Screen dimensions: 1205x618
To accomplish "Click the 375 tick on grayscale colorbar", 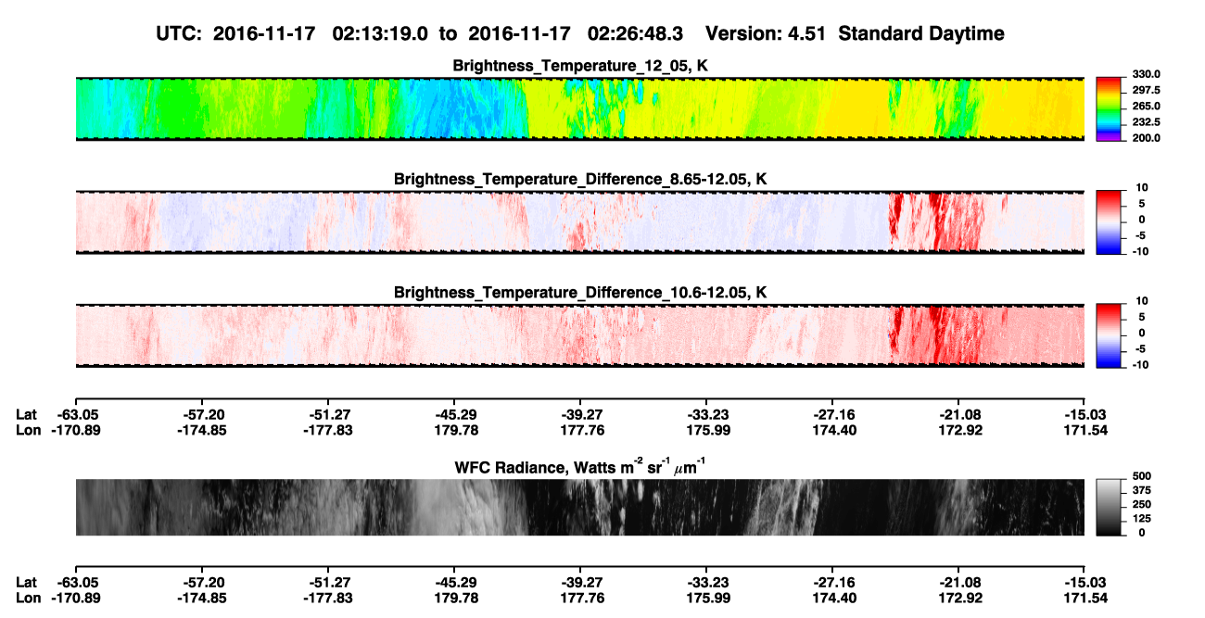I will pos(1141,489).
